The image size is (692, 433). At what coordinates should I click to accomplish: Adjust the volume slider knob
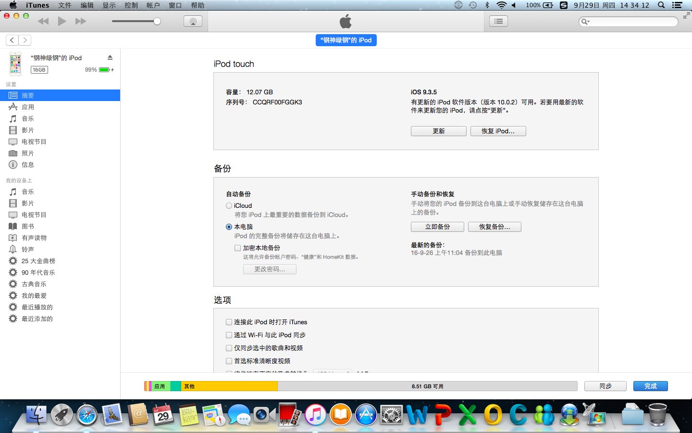pyautogui.click(x=157, y=21)
